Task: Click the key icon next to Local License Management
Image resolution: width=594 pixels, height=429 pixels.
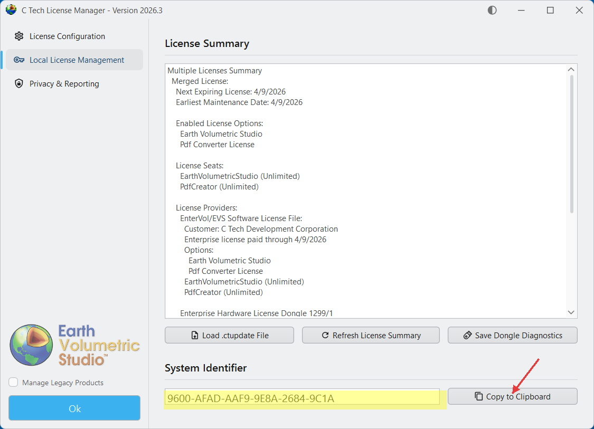Action: [19, 60]
